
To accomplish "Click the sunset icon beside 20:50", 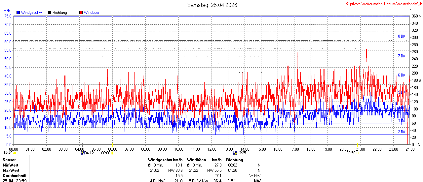I will pos(358,153).
